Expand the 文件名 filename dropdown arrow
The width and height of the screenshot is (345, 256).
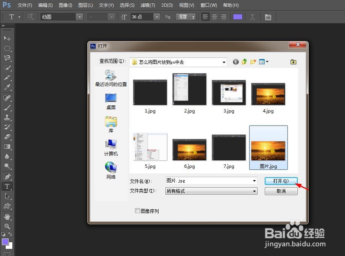[x=254, y=181]
